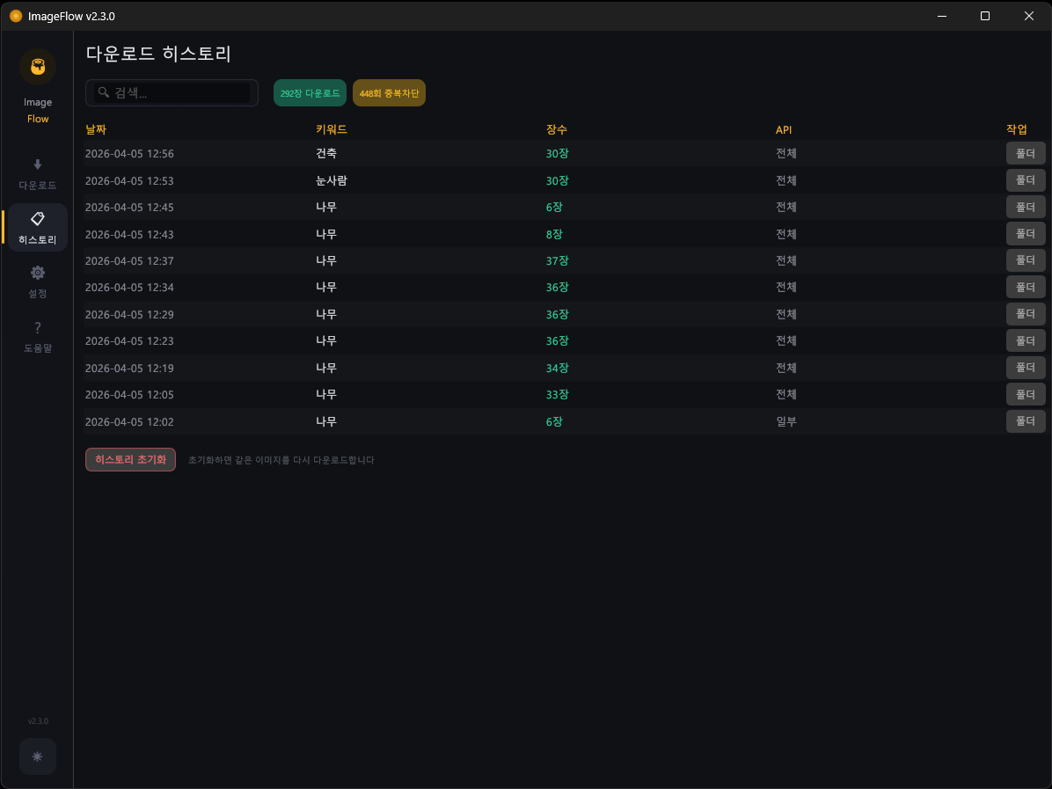Open the 다운로드 page from sidebar
The image size is (1052, 789).
[x=38, y=174]
